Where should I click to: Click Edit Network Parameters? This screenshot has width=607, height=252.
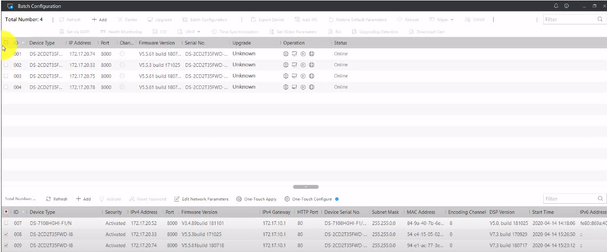(x=201, y=199)
